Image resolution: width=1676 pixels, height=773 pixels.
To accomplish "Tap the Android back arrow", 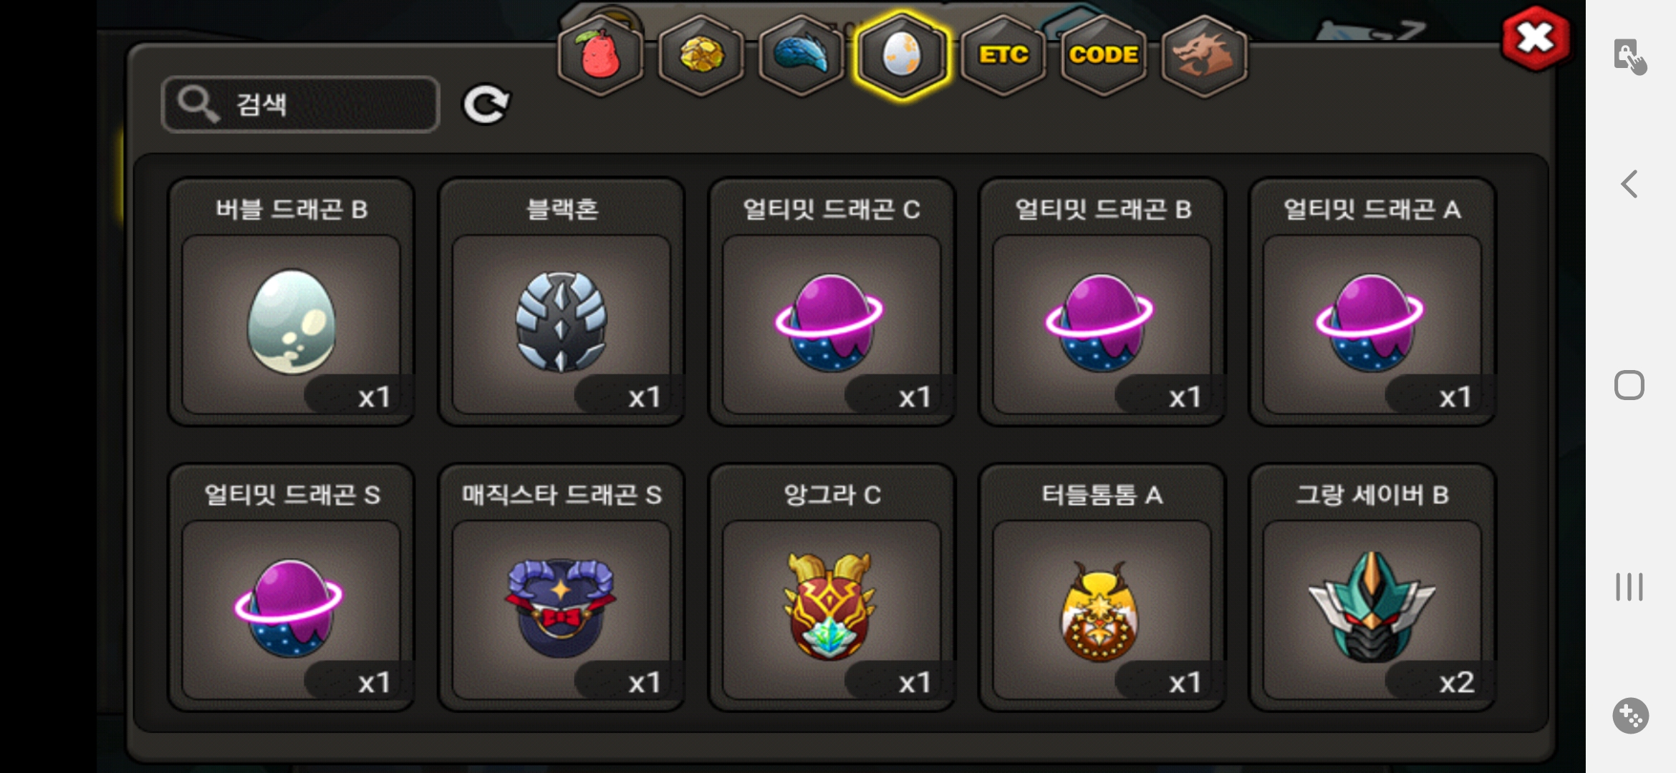I will point(1629,184).
